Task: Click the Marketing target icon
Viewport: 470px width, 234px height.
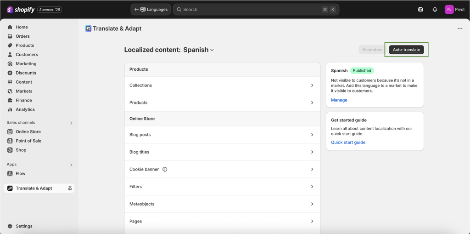Action: point(10,64)
